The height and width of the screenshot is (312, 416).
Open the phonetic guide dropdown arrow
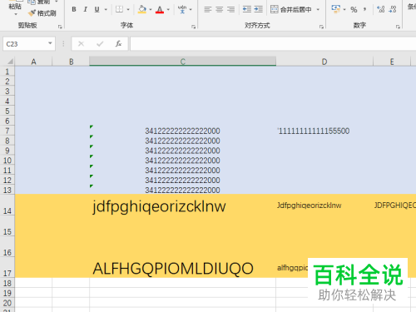point(191,10)
